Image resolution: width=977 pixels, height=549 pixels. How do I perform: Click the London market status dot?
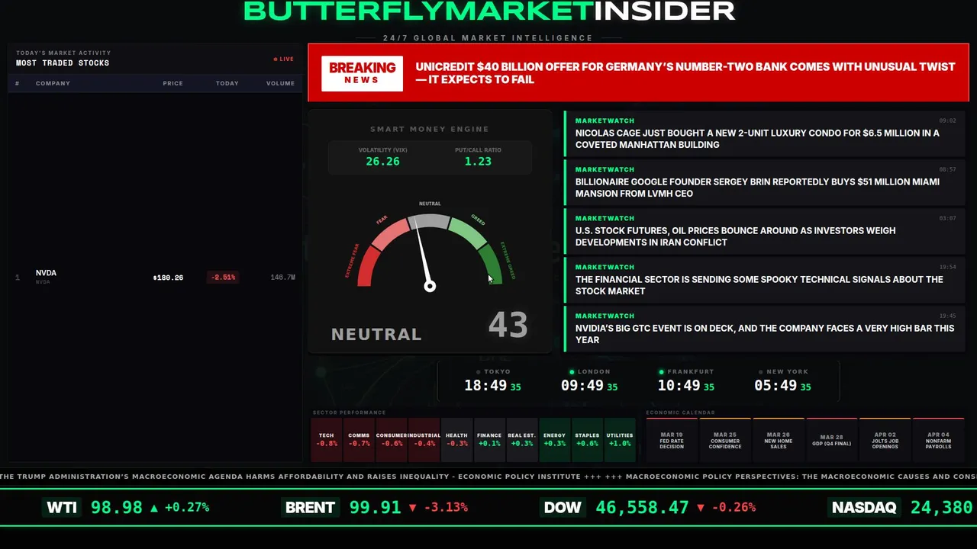tap(572, 372)
